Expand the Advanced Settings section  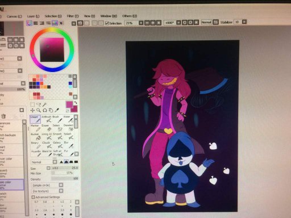(x=45, y=197)
